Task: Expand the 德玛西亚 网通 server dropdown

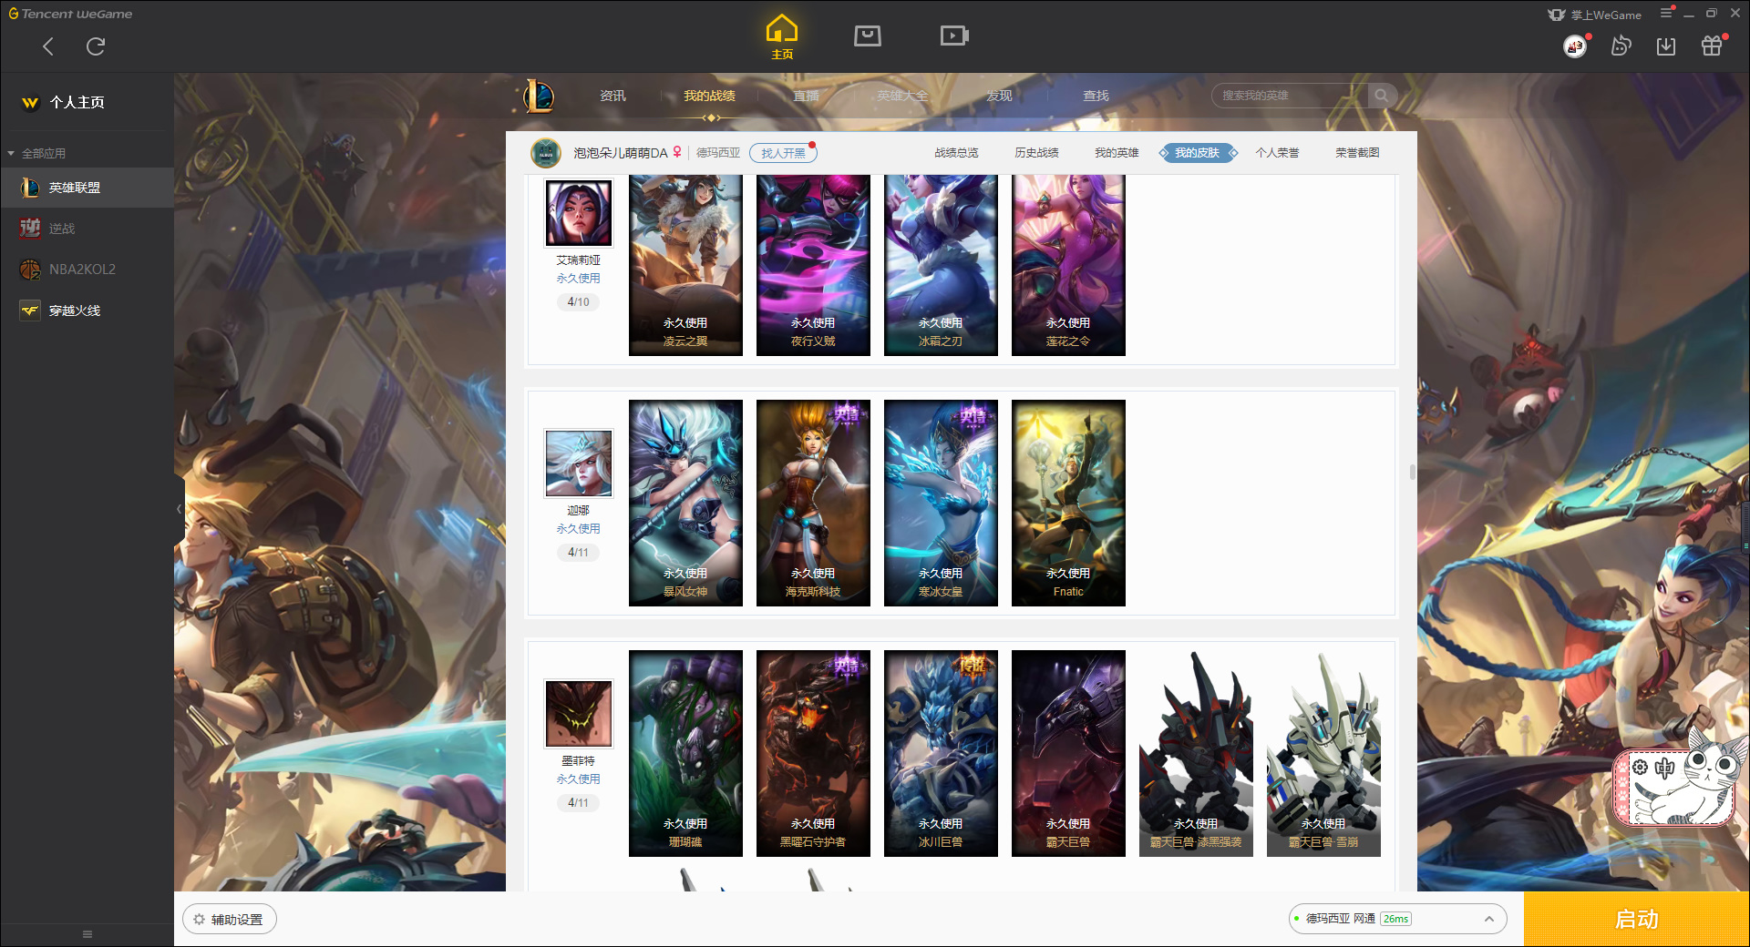Action: click(1397, 919)
